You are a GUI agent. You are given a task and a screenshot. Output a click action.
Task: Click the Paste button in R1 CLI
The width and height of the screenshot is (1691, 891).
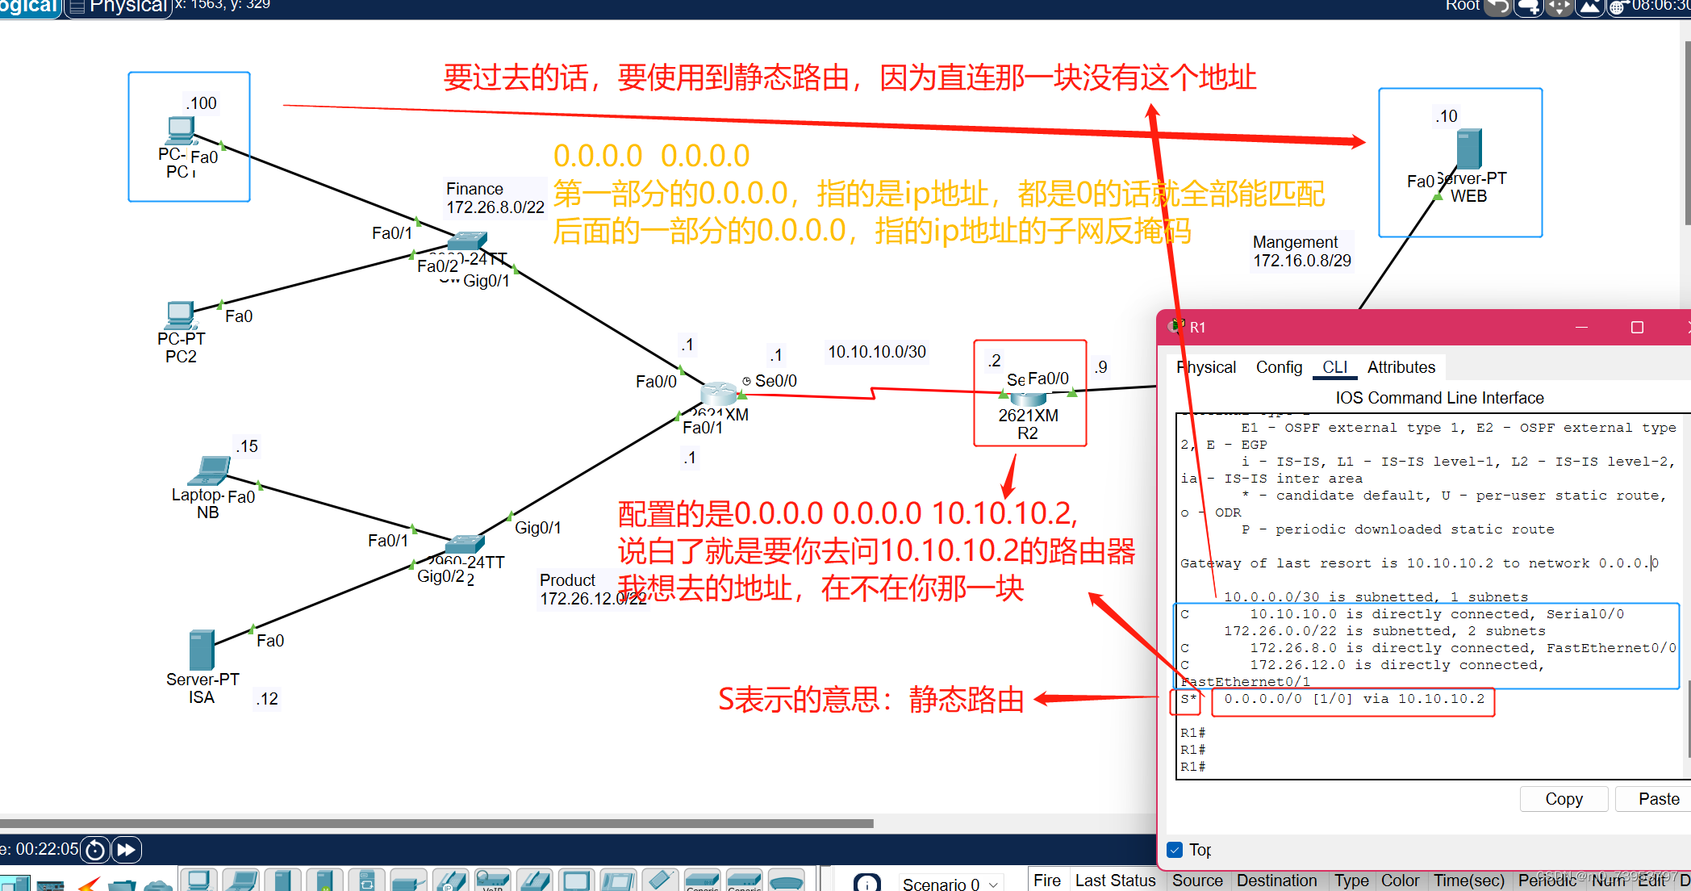click(x=1659, y=798)
